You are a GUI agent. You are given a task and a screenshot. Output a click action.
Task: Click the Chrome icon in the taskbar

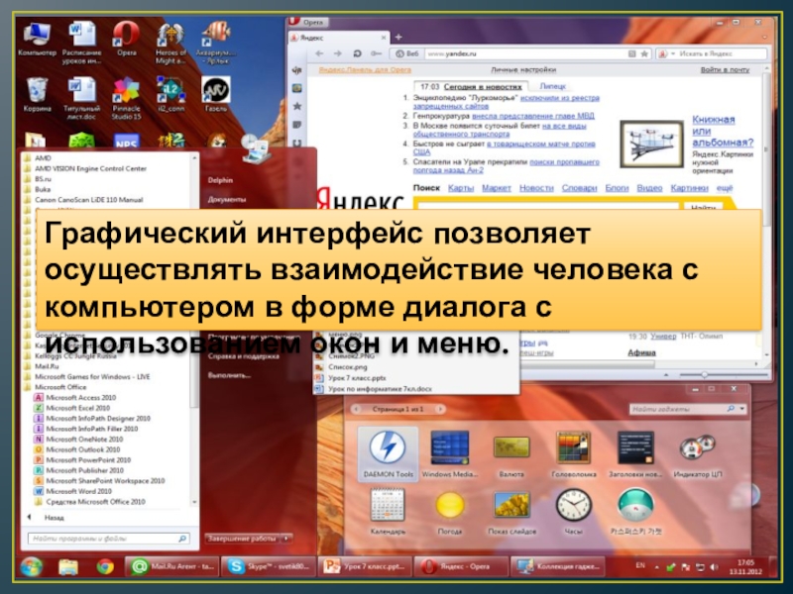pos(105,567)
